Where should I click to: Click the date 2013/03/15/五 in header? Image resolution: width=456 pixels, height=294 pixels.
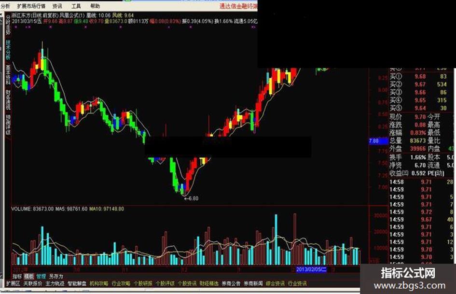(x=27, y=21)
